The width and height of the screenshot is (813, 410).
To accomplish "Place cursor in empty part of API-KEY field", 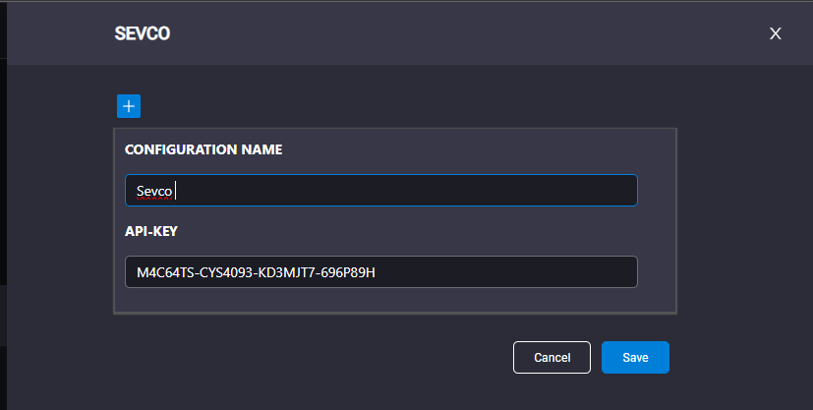I will pos(503,271).
